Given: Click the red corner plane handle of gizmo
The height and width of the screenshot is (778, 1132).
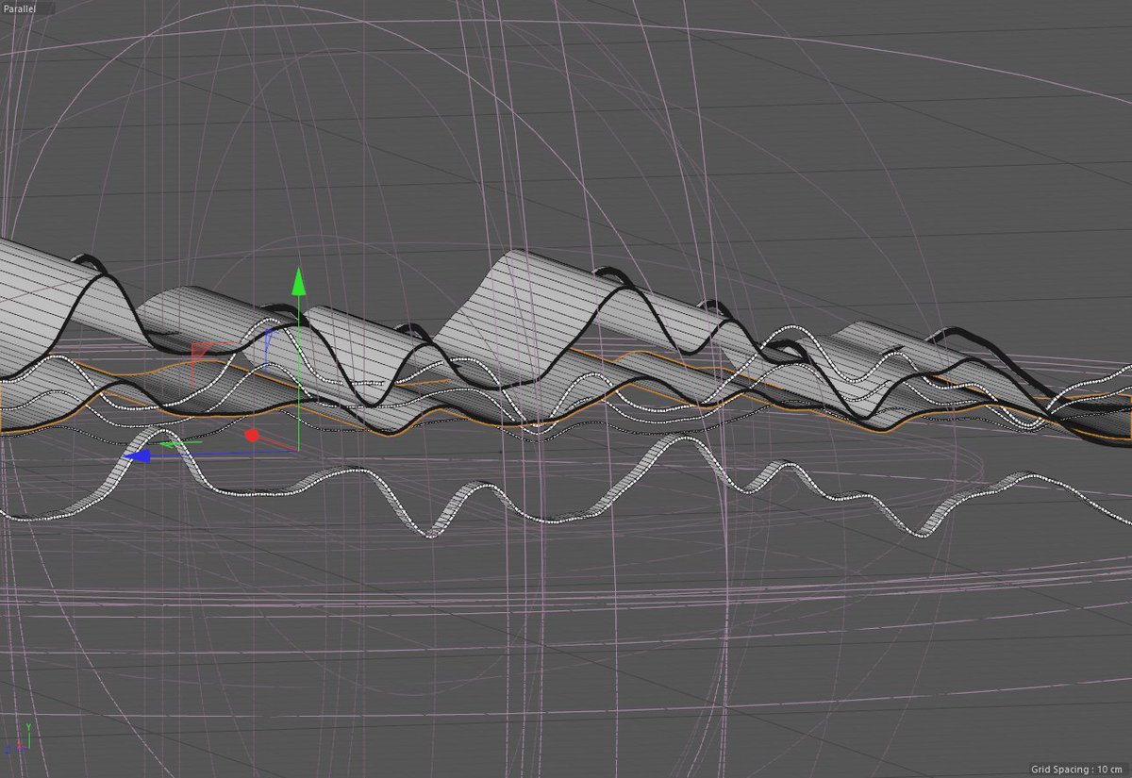Looking at the screenshot, I should pos(201,353).
